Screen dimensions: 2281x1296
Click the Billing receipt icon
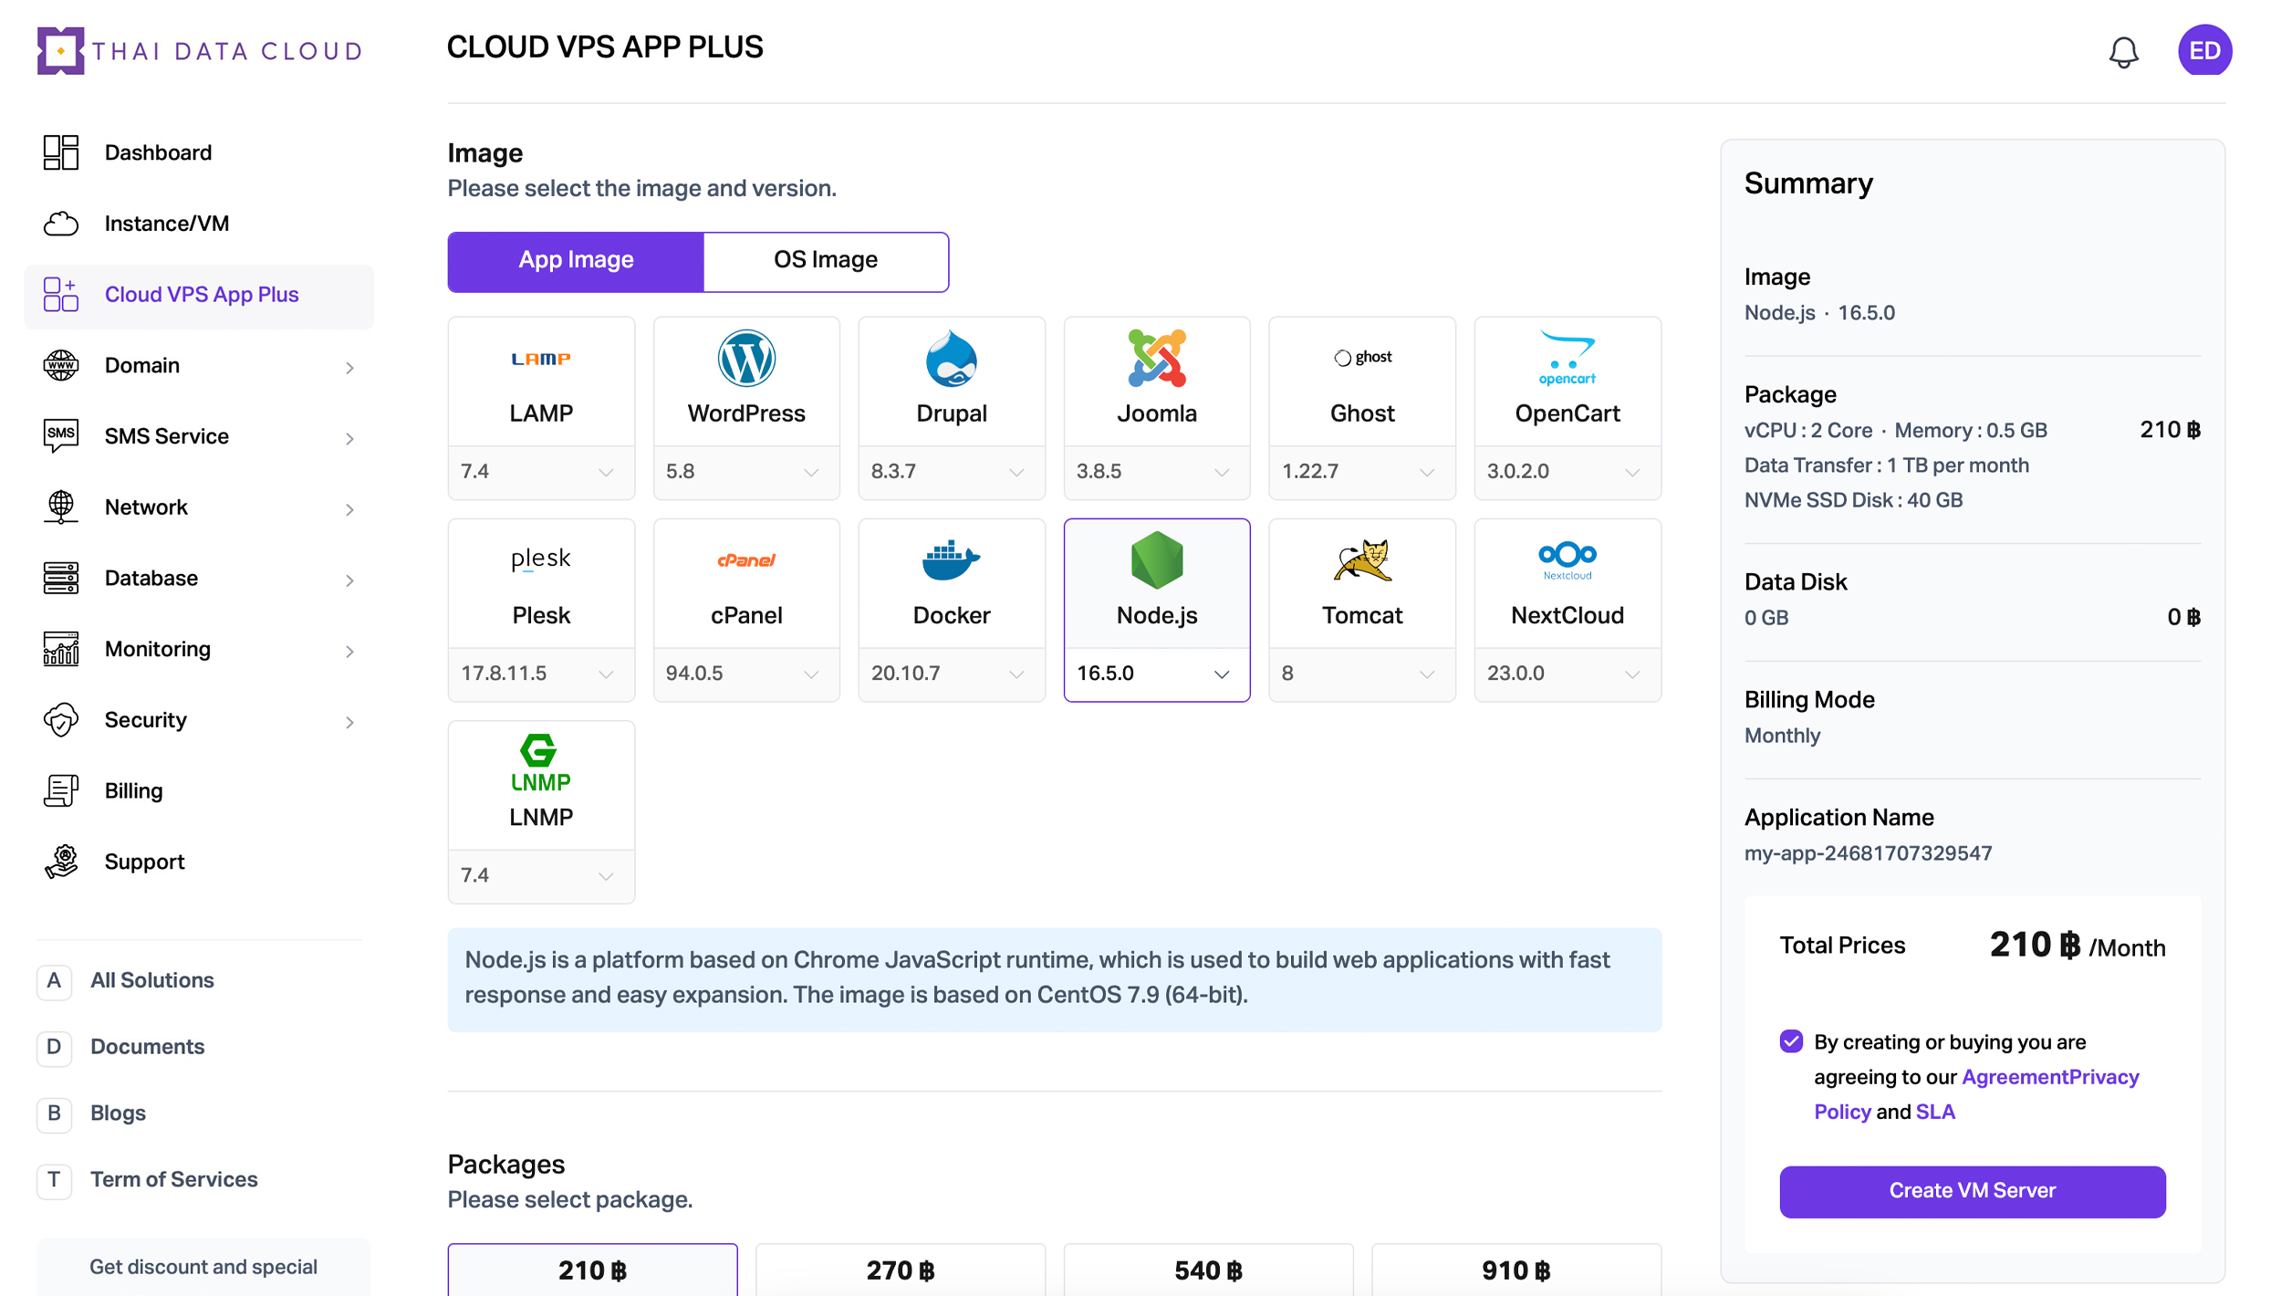61,790
